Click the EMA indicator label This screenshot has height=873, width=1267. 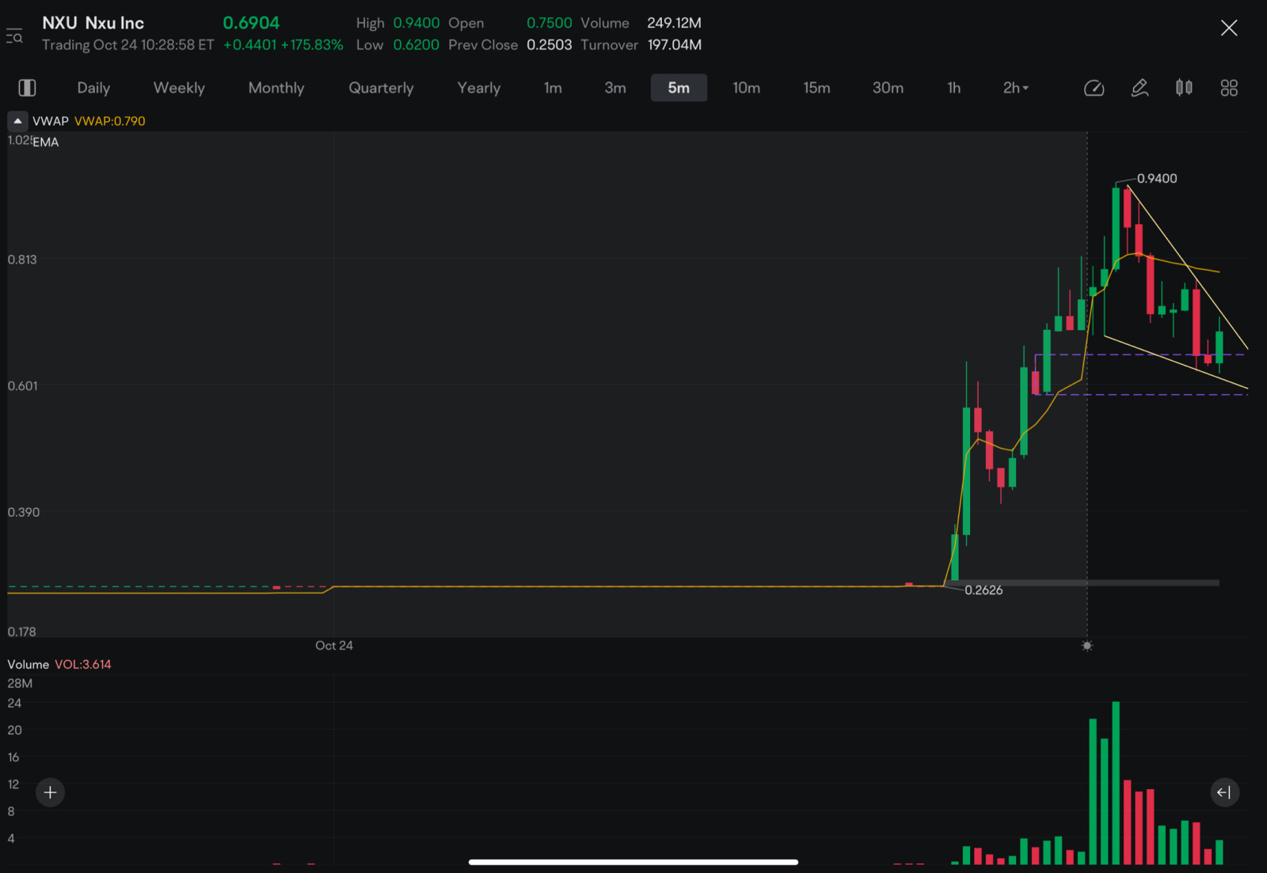pos(46,142)
